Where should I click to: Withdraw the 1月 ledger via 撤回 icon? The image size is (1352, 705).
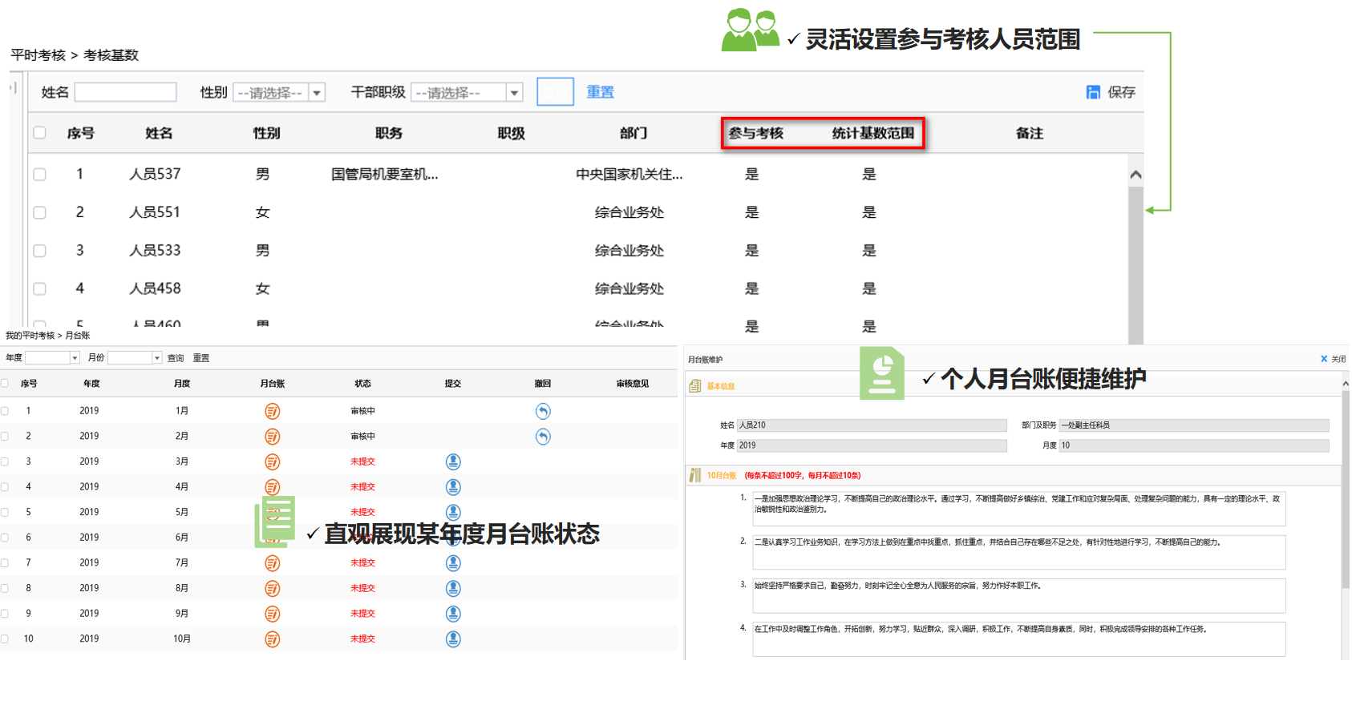click(x=543, y=411)
